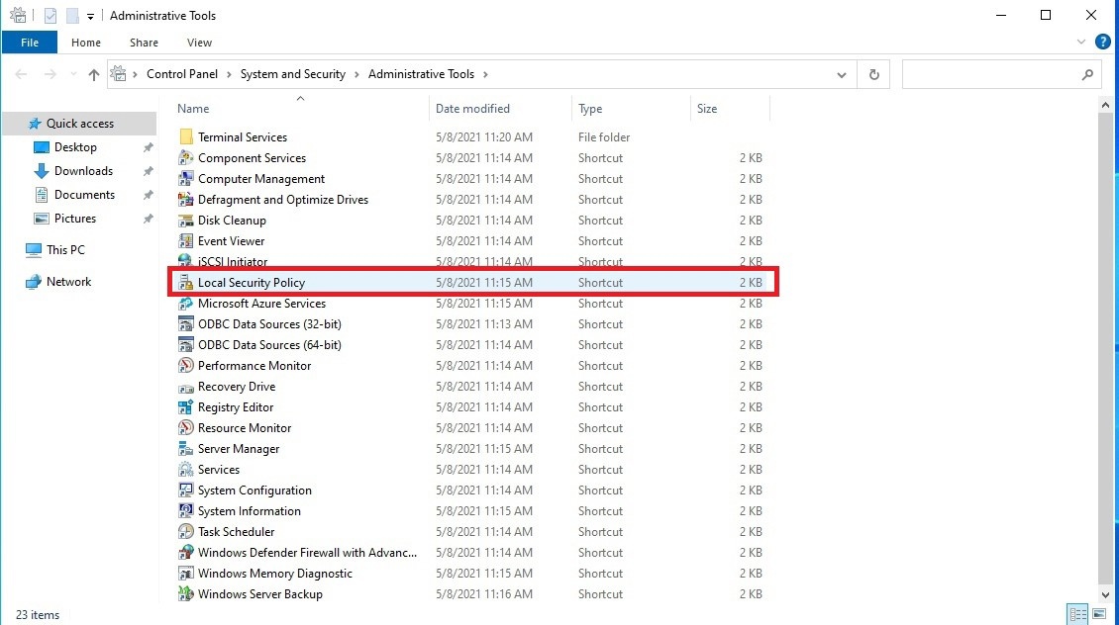Select the Disk Cleanup icon
Screen dimensions: 1119x625
[185, 221]
